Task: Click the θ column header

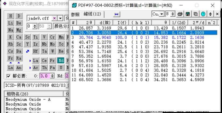Action: point(161,22)
